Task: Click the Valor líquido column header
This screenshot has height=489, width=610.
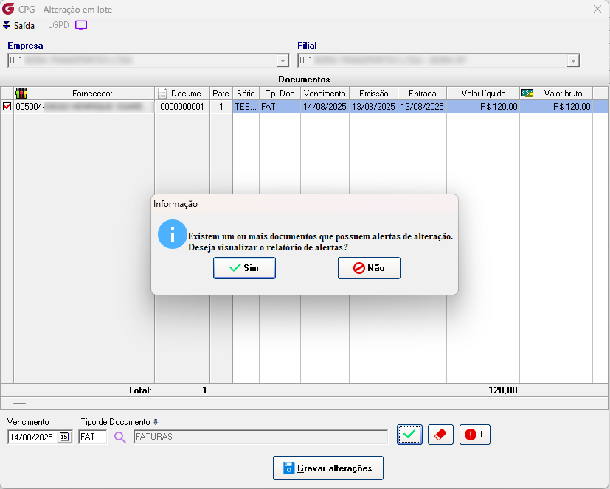Action: click(483, 94)
